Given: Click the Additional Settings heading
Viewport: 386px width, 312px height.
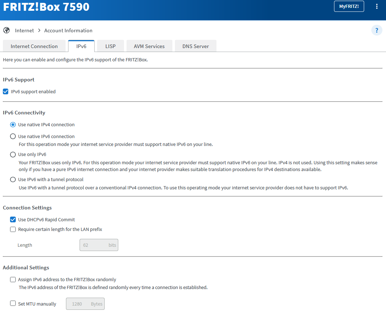Looking at the screenshot, I should click(x=26, y=268).
